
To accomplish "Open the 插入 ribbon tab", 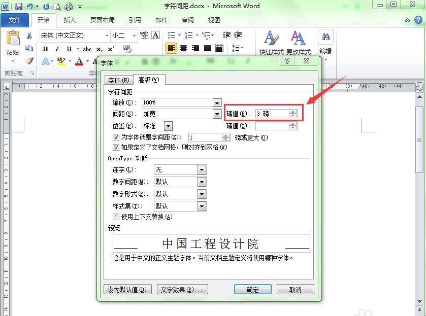I will (x=70, y=20).
